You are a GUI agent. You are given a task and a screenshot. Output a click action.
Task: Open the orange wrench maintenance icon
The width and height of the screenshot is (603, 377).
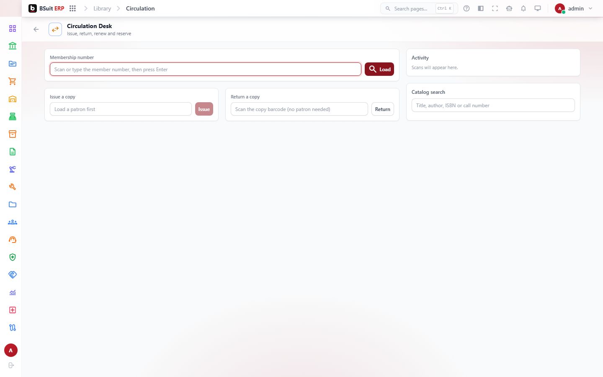[x=13, y=187]
